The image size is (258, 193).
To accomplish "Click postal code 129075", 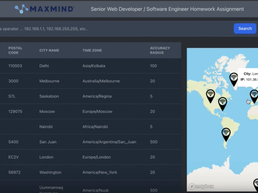I will pos(15,112).
